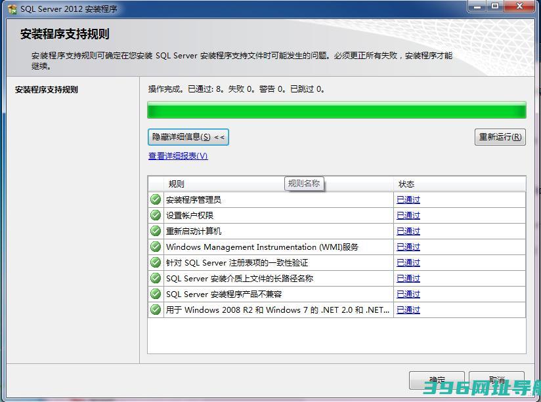Click green check icon for .NET 2.0 rule
Screen dimensions: 541x402
(156, 310)
